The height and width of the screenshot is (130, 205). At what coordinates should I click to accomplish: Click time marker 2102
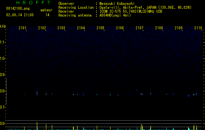coord(42,28)
